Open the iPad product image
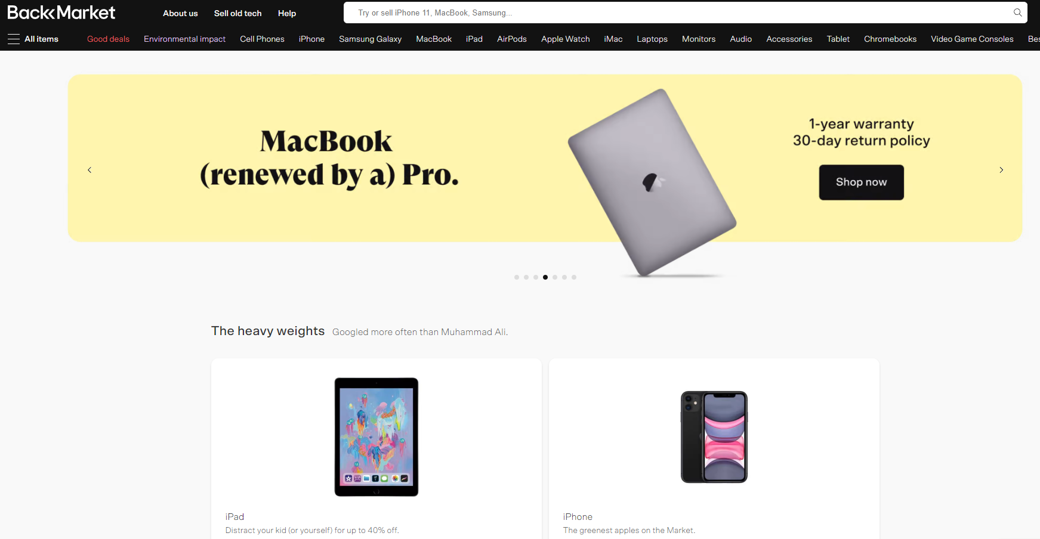The image size is (1040, 539). [377, 437]
